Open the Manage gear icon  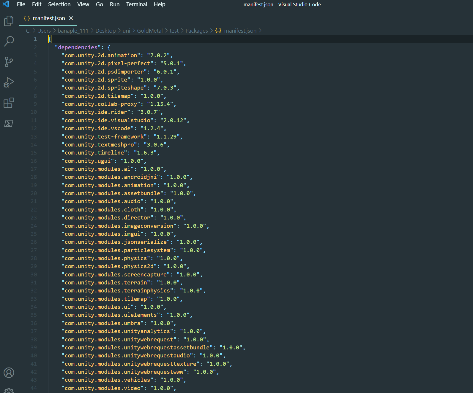point(9,390)
